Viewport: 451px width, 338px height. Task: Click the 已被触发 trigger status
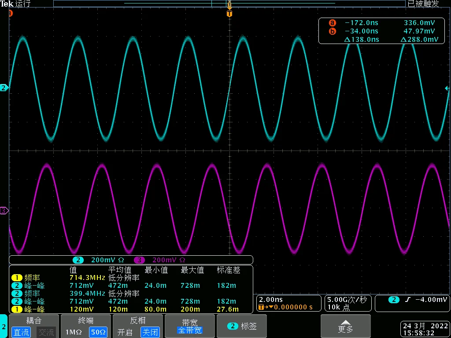coord(423,4)
